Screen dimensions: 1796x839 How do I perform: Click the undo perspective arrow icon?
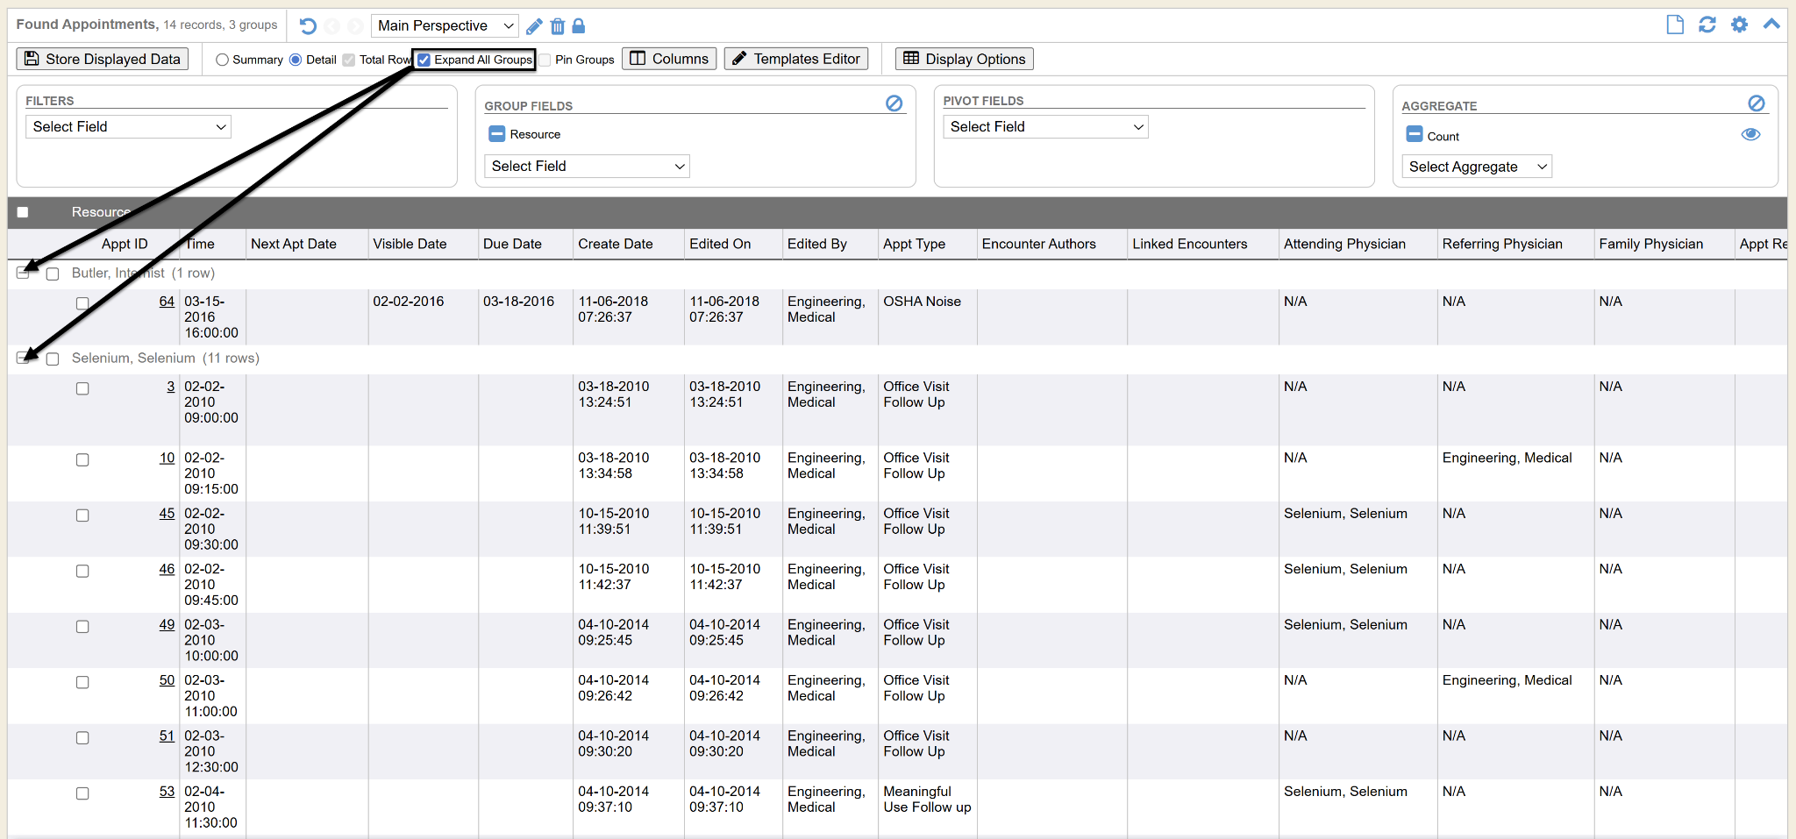click(308, 26)
